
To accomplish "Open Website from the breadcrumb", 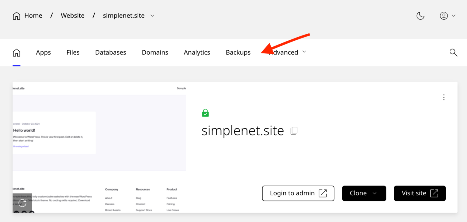I will click(x=72, y=15).
